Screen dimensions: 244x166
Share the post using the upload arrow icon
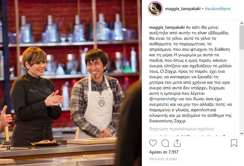click(x=177, y=143)
